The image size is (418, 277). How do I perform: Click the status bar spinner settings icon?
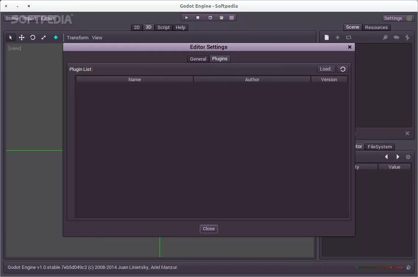(408, 267)
